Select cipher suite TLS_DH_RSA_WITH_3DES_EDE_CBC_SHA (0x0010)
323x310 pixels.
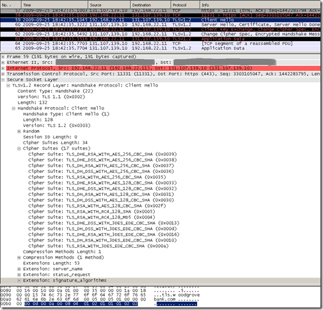(102, 241)
